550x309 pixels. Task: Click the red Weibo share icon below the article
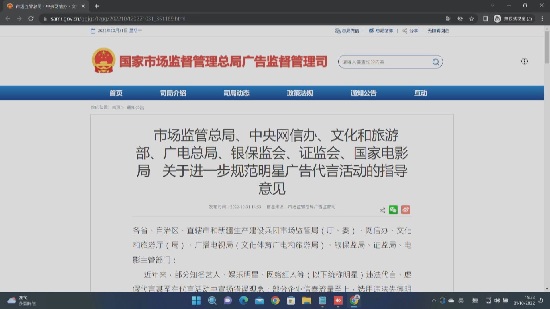click(x=406, y=209)
